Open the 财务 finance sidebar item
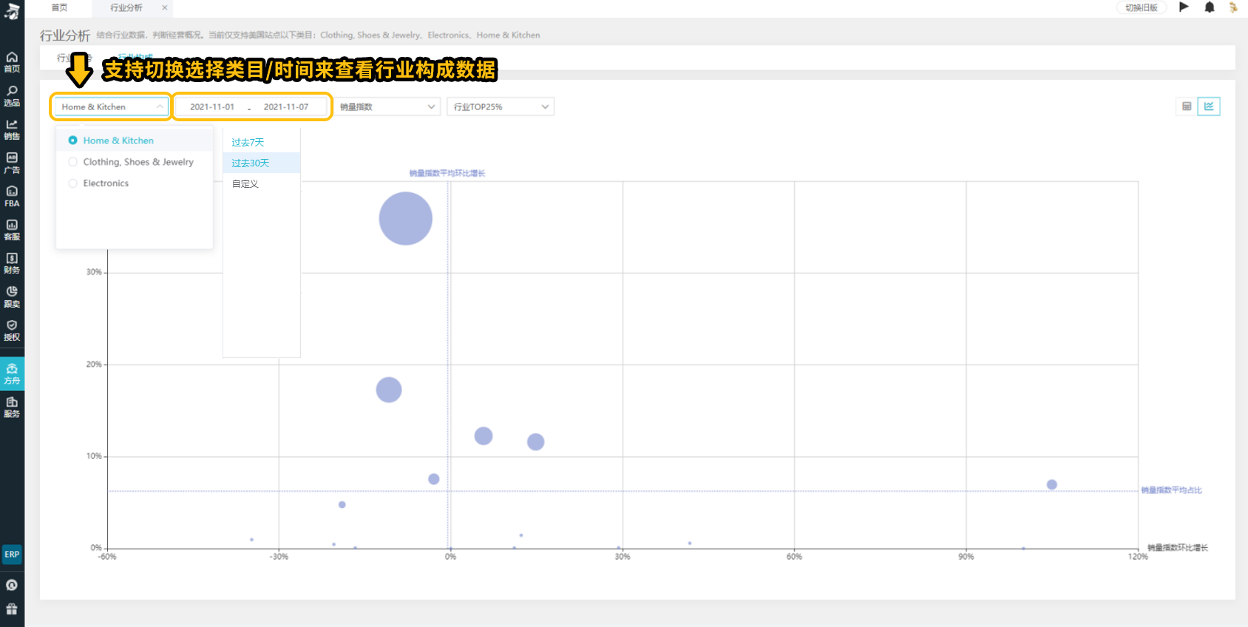This screenshot has height=627, width=1248. [x=12, y=263]
